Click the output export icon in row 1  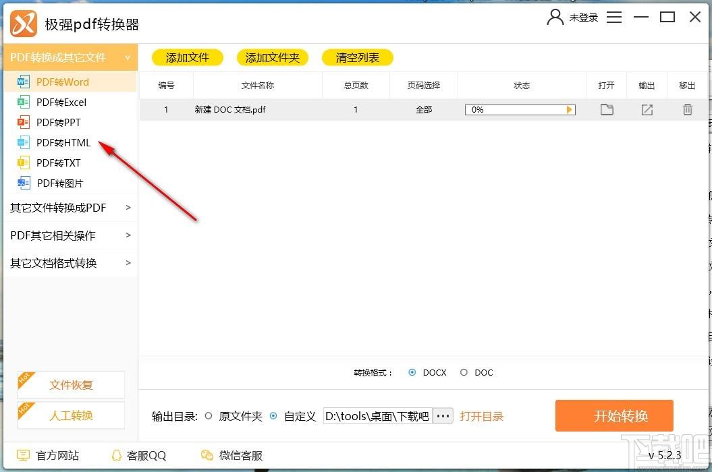click(x=647, y=109)
